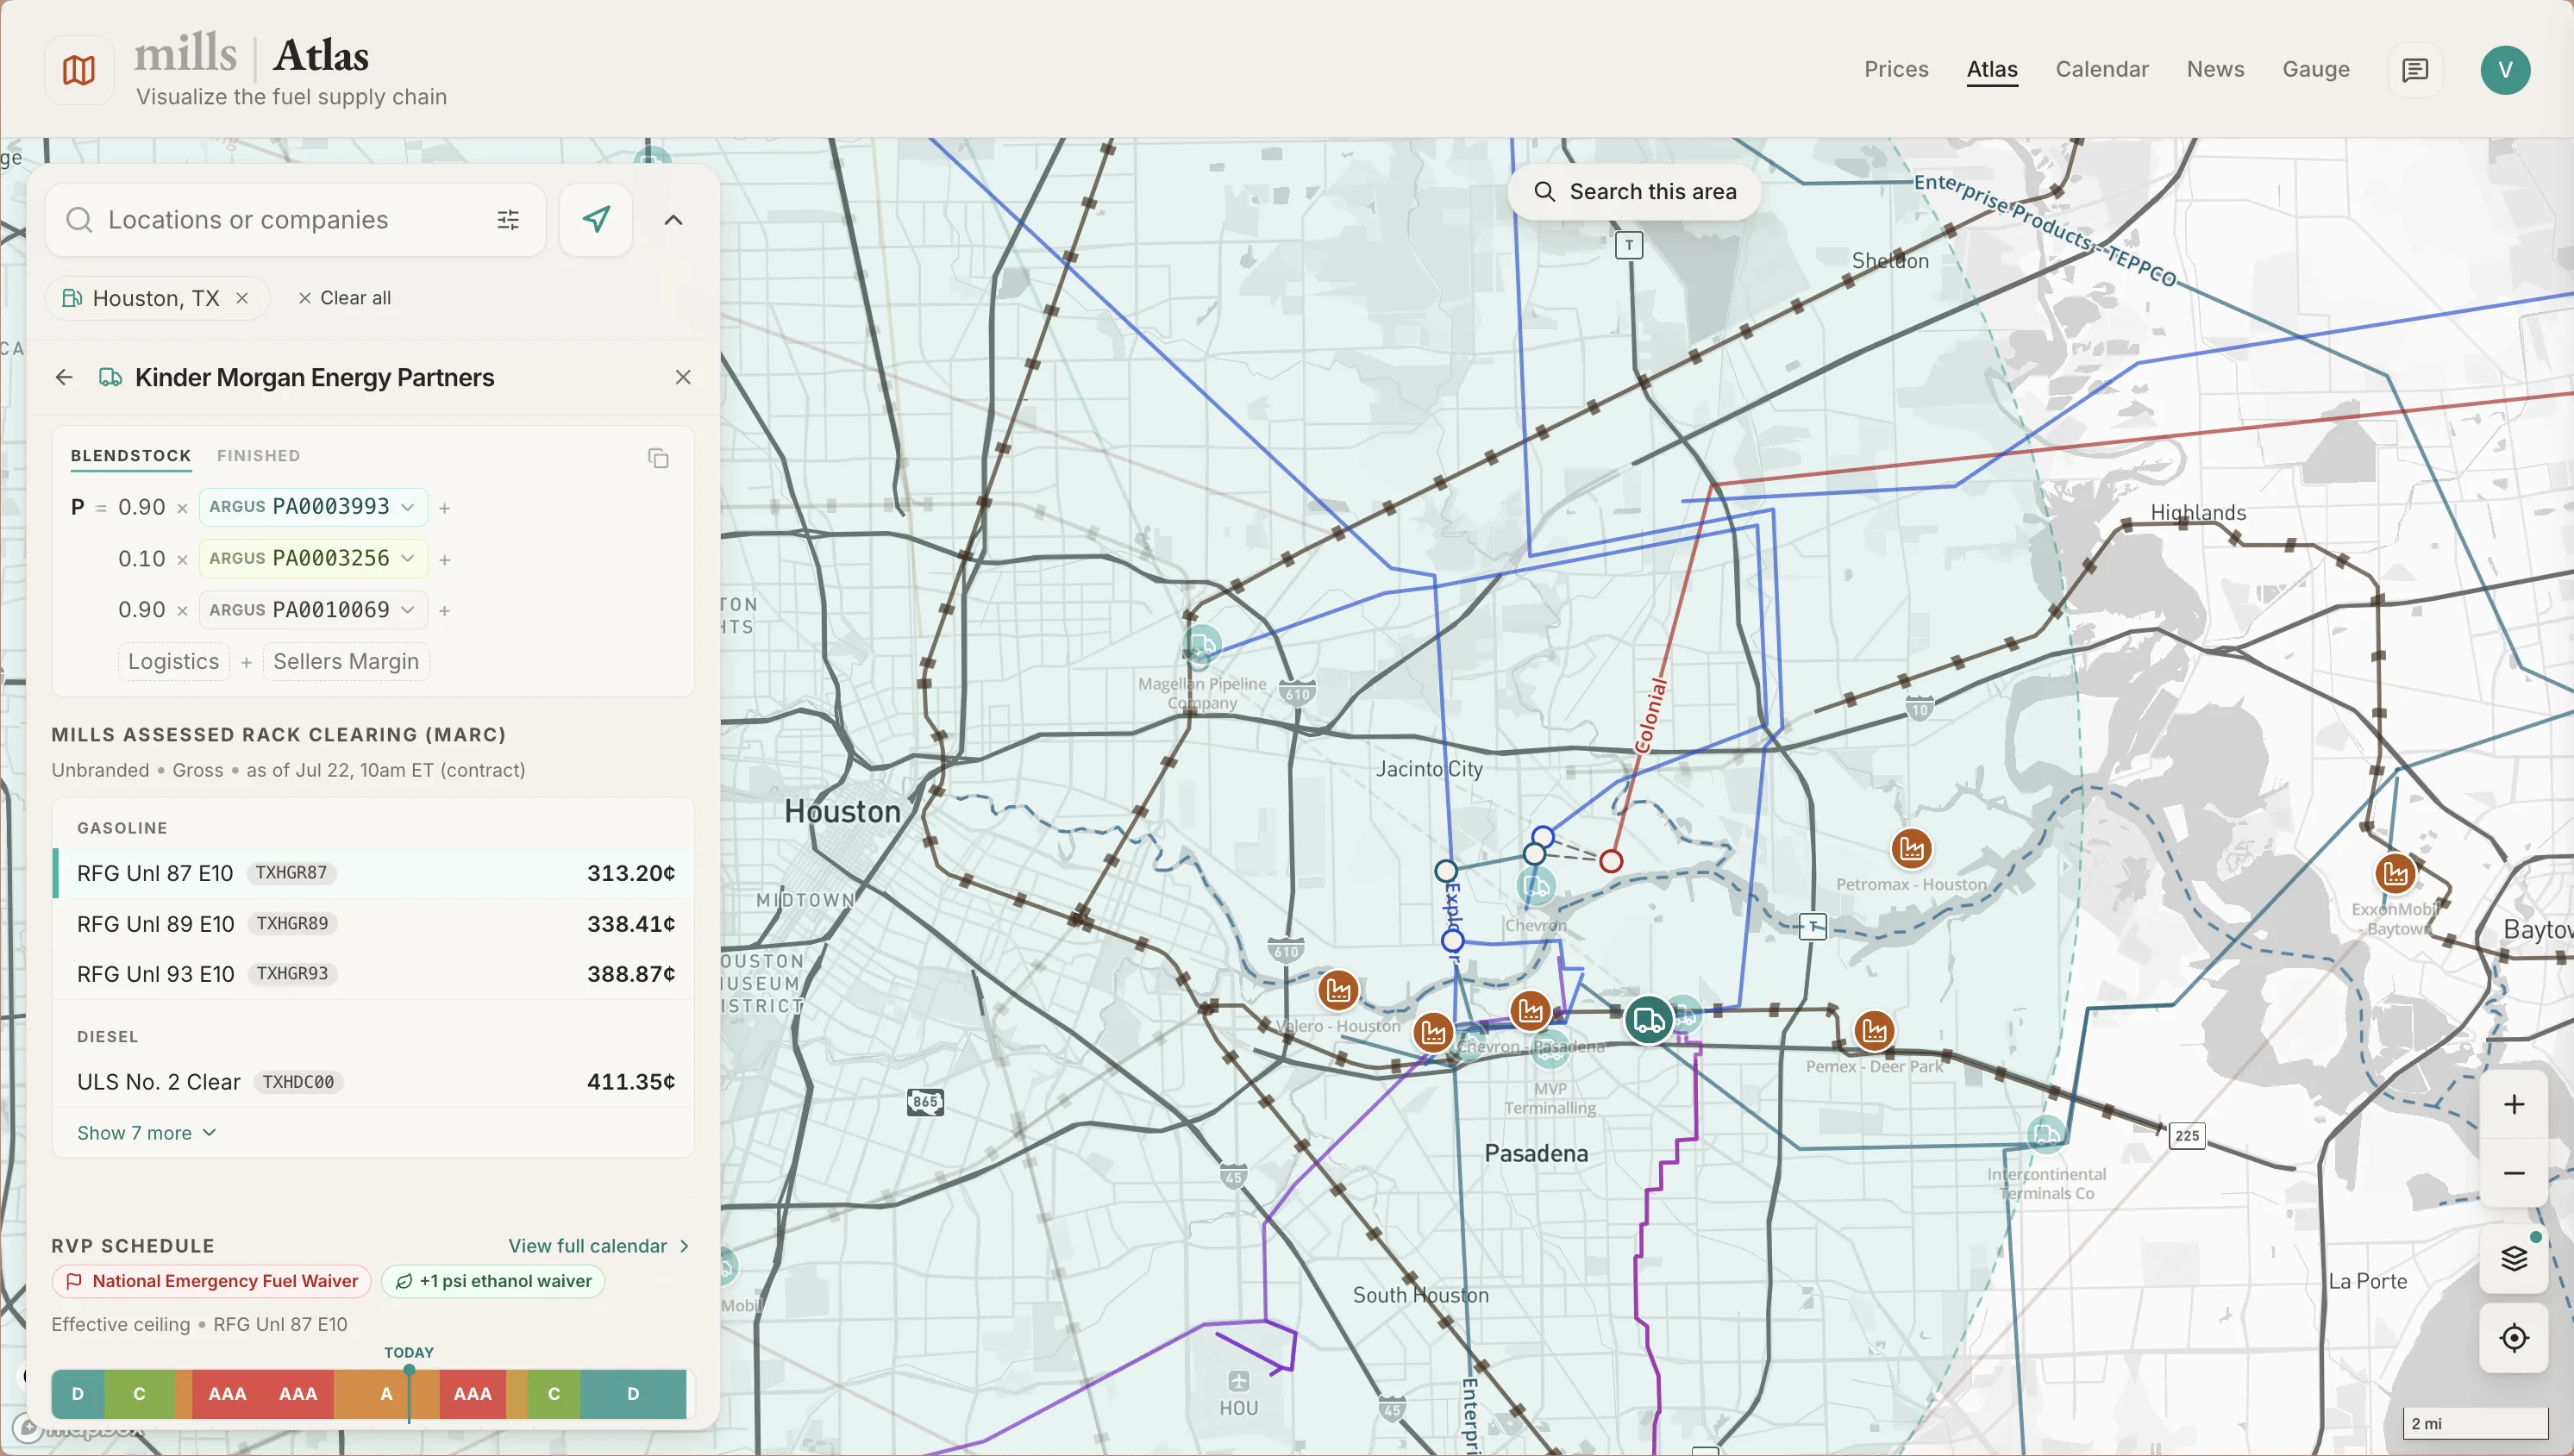Click plus next to PA0003993
The image size is (2574, 1456).
click(445, 508)
